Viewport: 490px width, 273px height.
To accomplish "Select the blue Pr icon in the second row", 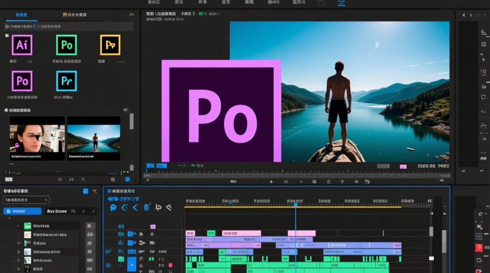I will (66, 81).
